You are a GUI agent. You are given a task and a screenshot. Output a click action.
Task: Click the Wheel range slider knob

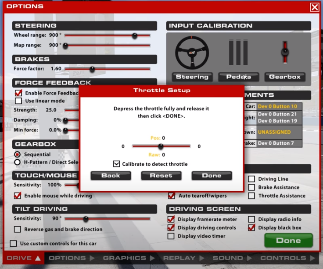point(135,35)
